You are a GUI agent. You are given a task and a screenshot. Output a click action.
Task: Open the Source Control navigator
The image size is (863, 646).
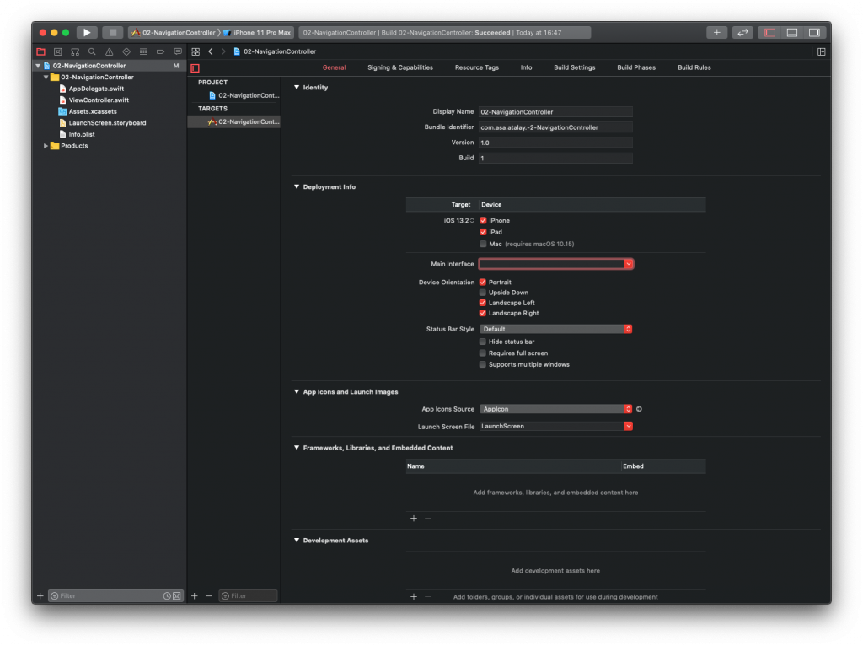pos(58,51)
